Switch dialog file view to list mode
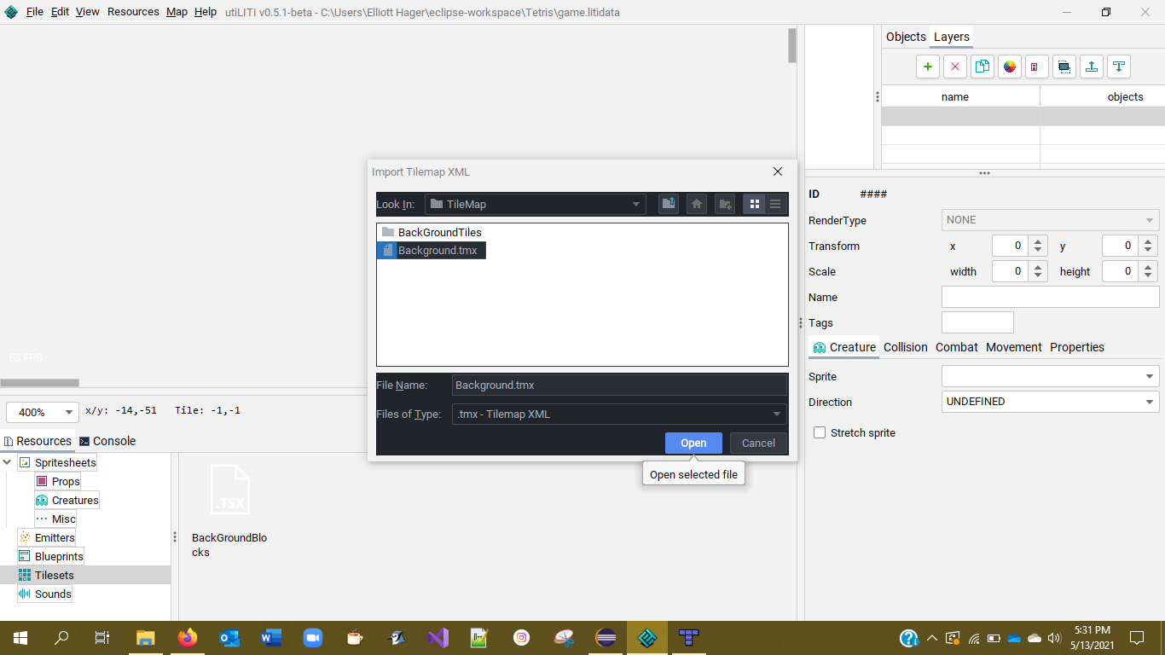Viewport: 1165px width, 655px height. click(774, 204)
